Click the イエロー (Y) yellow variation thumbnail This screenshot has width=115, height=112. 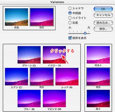54,55
